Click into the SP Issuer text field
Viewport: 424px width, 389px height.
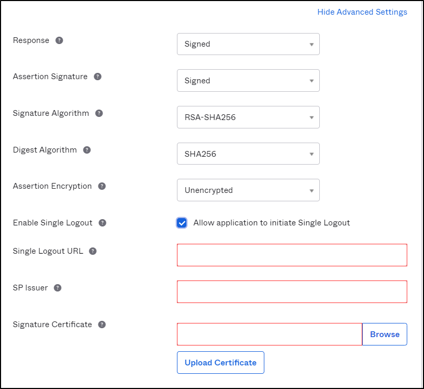[x=292, y=291]
